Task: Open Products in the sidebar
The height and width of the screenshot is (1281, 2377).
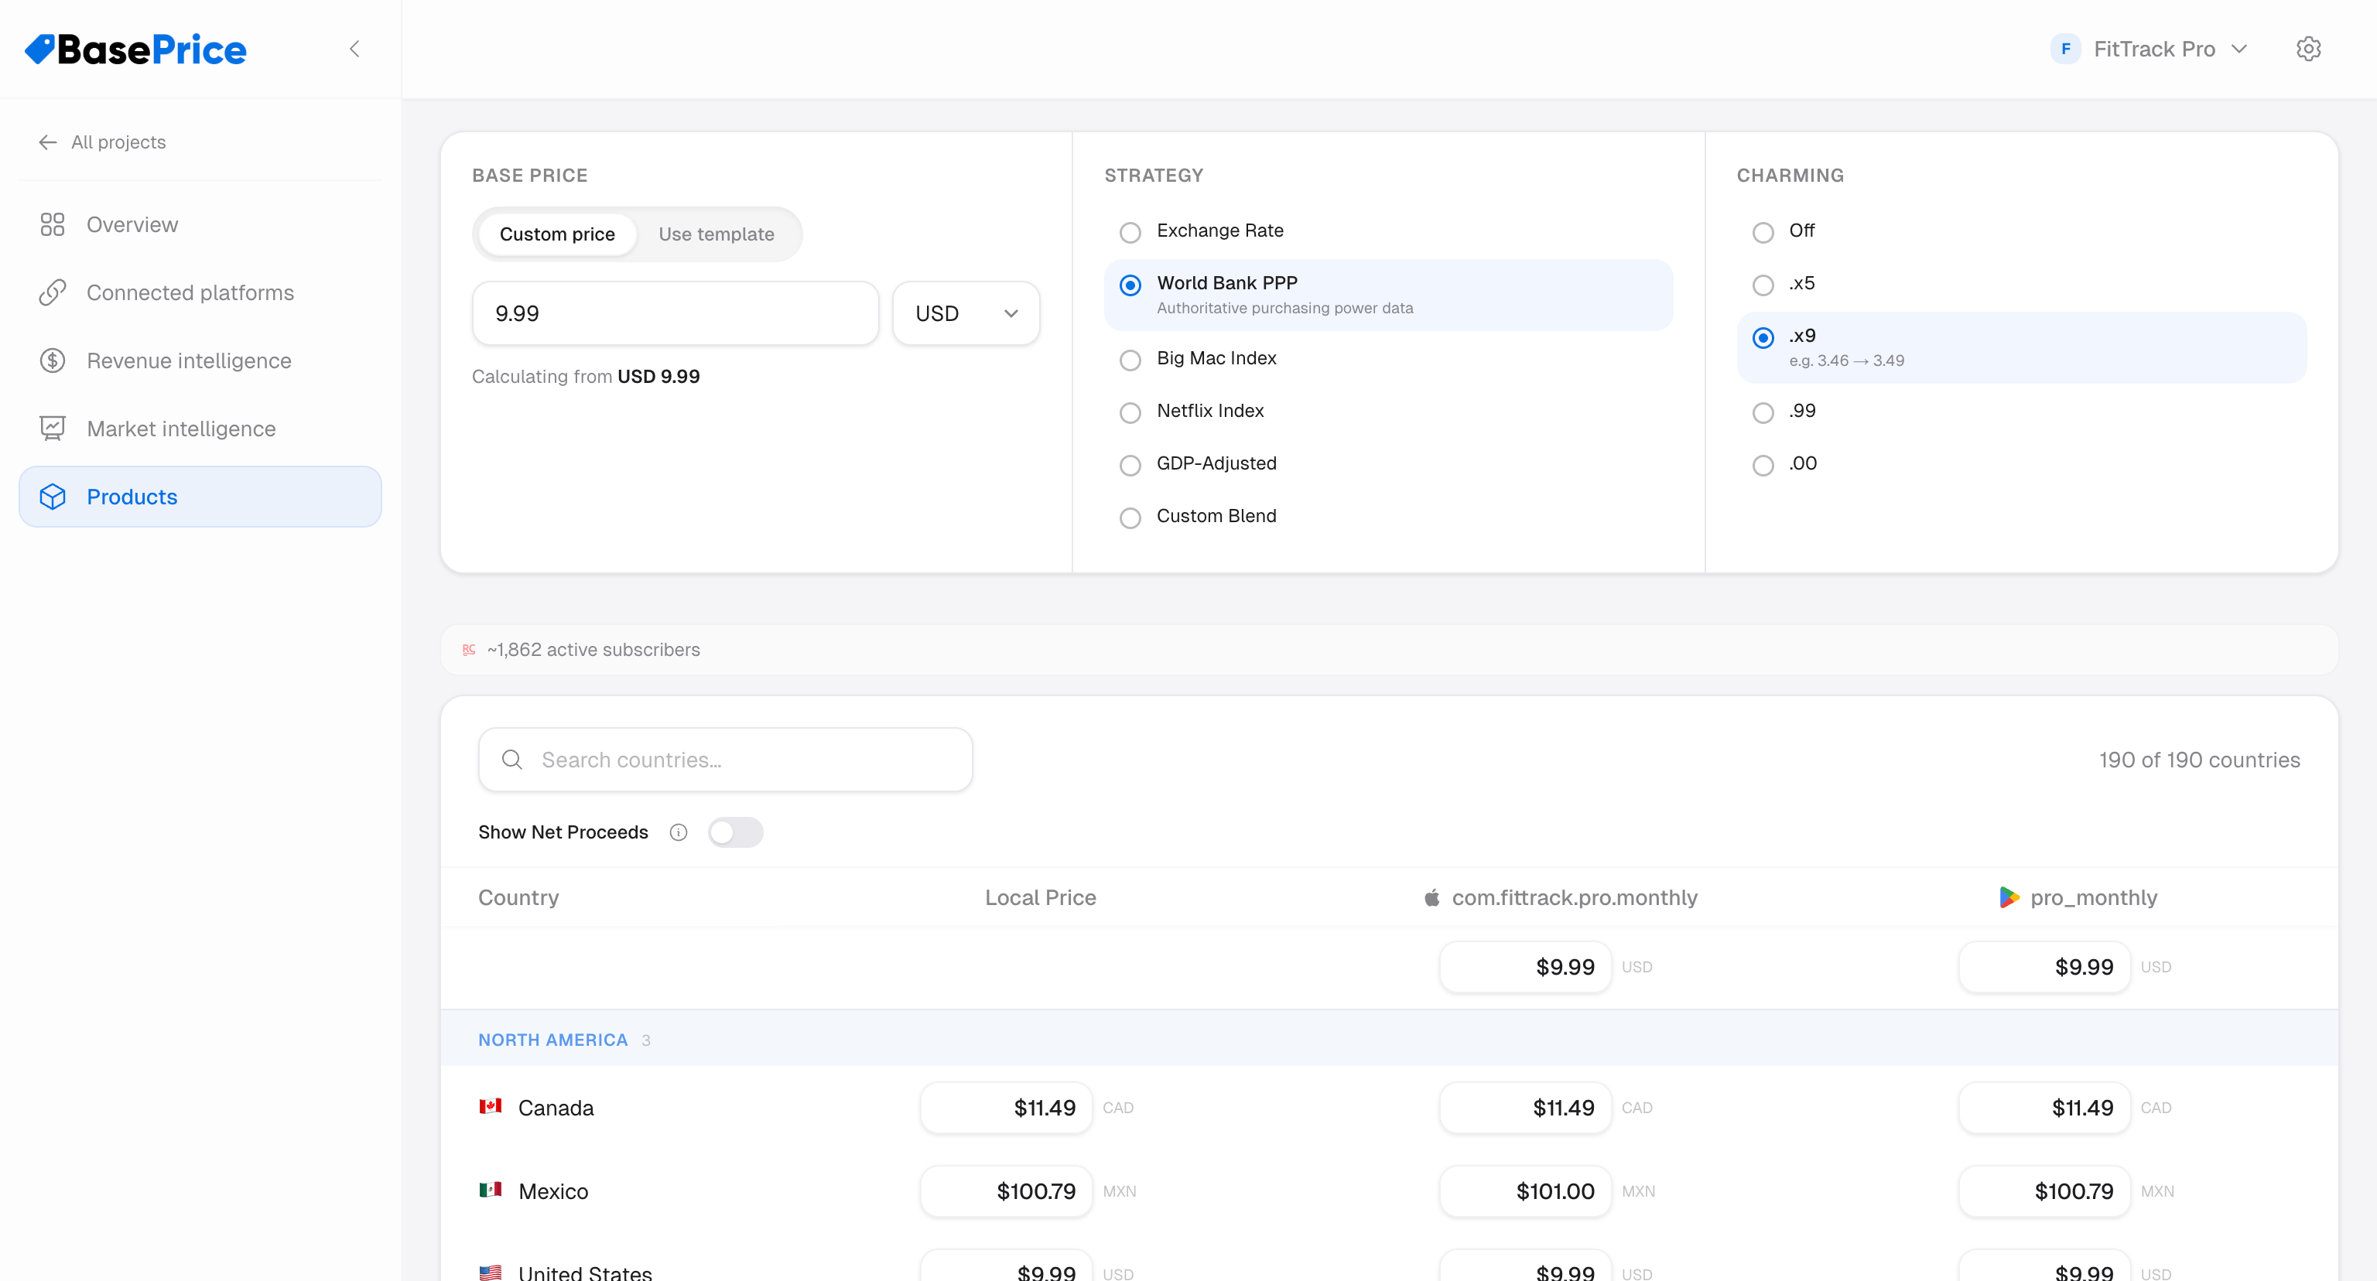Action: click(200, 497)
